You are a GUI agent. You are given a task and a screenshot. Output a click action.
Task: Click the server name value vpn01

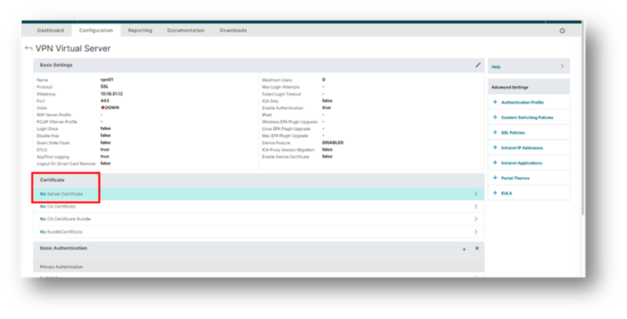tap(107, 79)
